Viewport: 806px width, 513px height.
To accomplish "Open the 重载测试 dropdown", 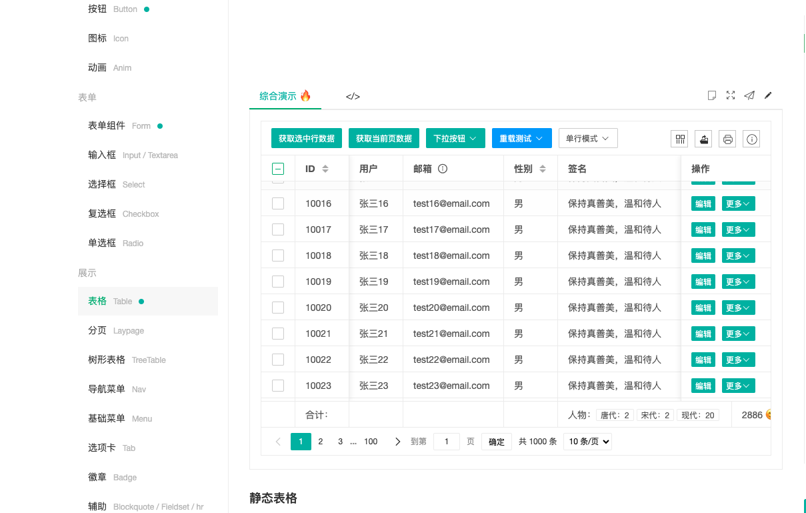I will 522,138.
